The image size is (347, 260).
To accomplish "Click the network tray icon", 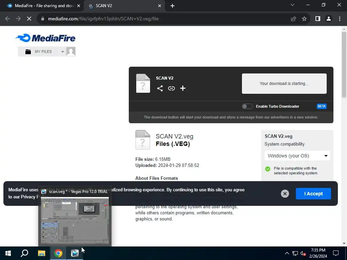I will pos(295,253).
